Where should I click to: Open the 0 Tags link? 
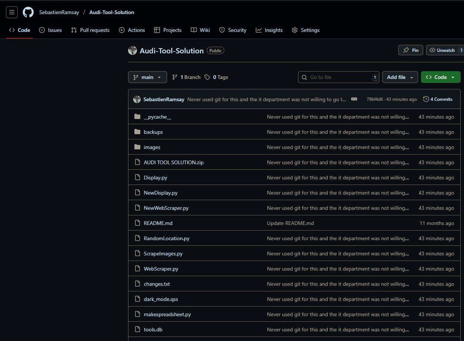tap(216, 77)
